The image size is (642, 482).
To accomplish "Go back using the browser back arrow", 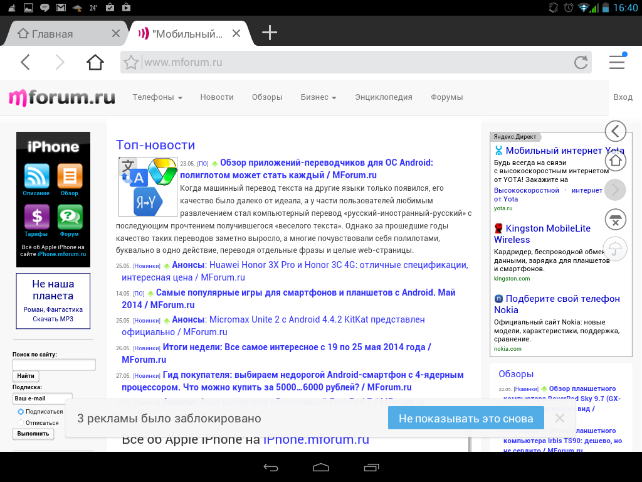I will pyautogui.click(x=25, y=62).
